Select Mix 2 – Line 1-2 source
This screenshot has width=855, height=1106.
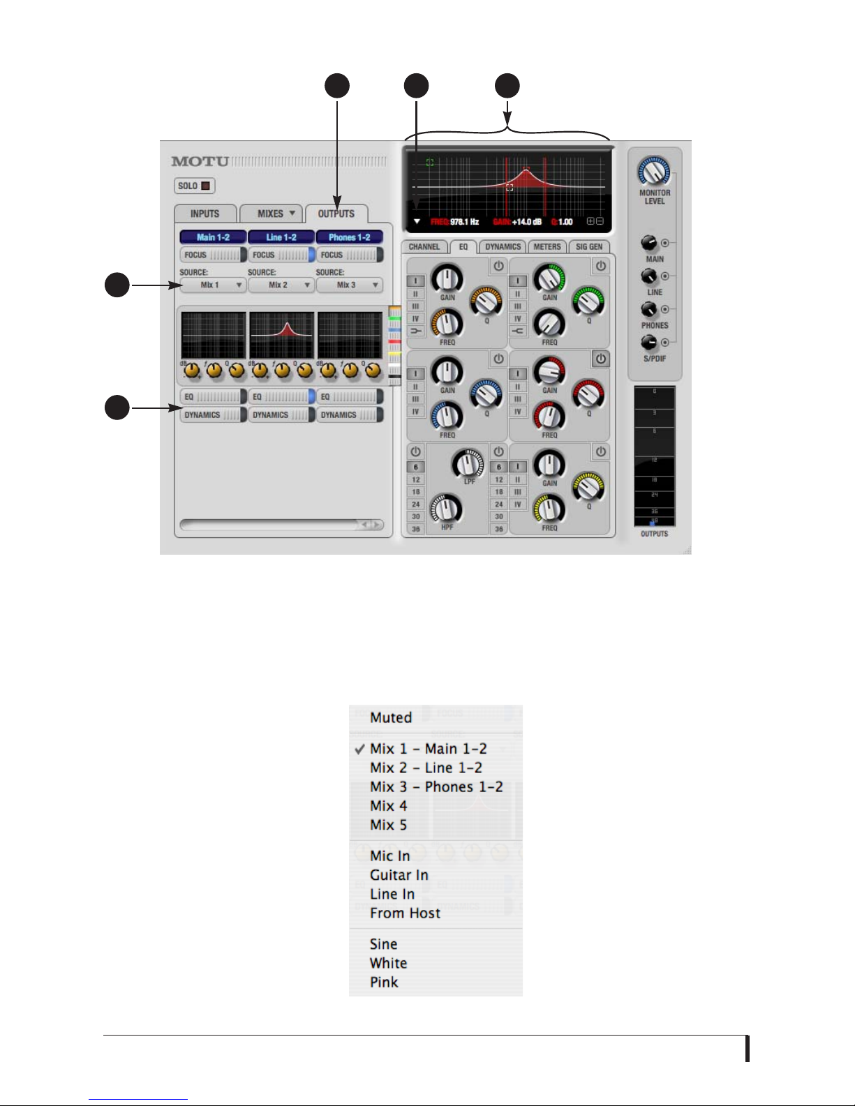click(426, 768)
